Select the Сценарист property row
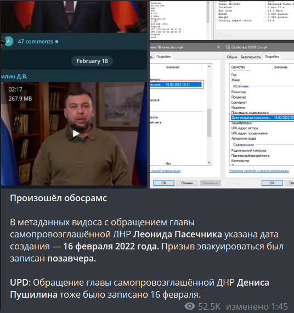294x313 pixels. (x=239, y=103)
